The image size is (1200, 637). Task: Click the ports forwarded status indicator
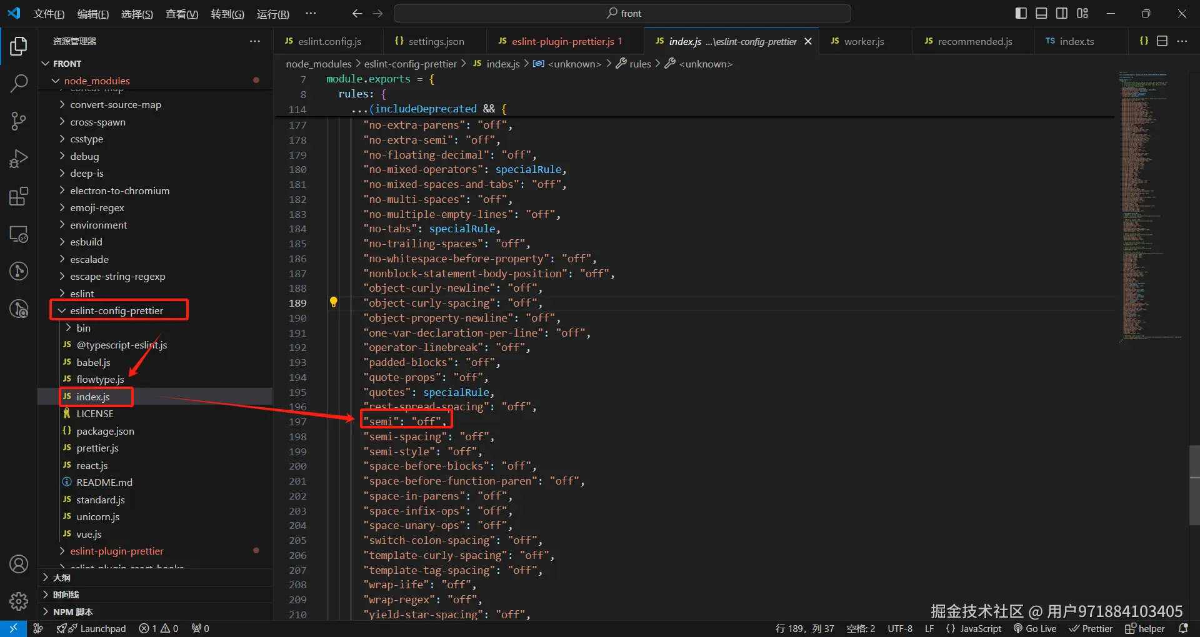pos(201,628)
